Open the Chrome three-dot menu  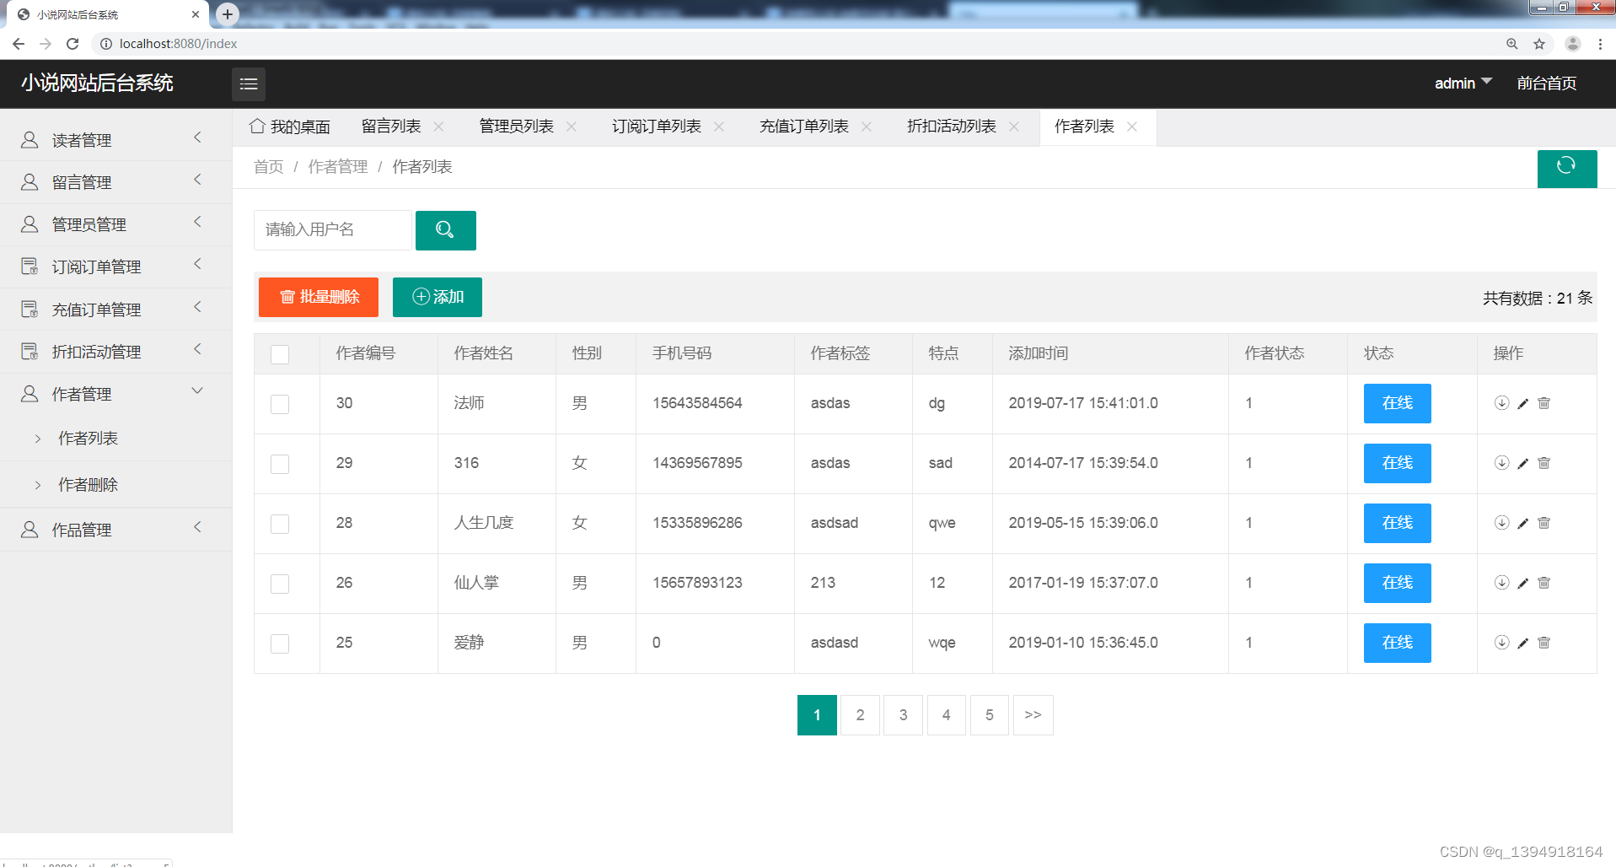pyautogui.click(x=1600, y=44)
